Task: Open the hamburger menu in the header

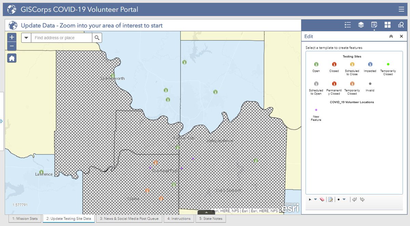Action: click(x=401, y=10)
